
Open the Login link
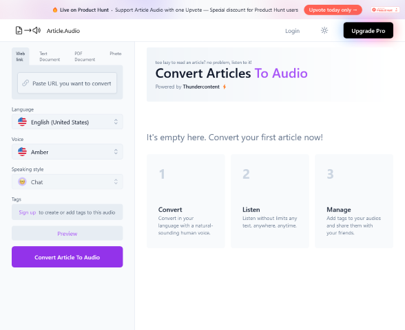[x=292, y=31]
